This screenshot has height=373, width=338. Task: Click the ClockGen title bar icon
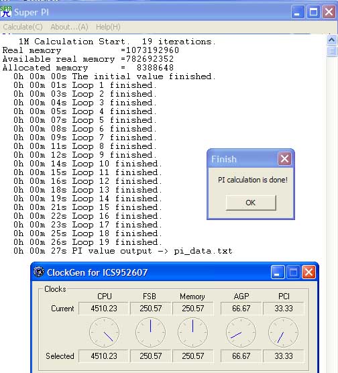click(x=39, y=272)
